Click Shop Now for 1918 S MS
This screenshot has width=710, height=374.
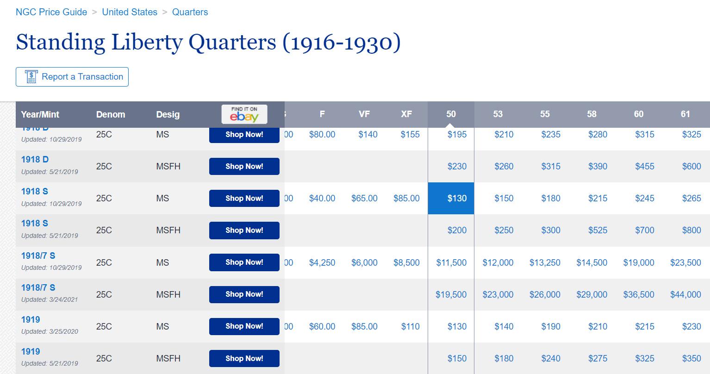click(x=244, y=198)
